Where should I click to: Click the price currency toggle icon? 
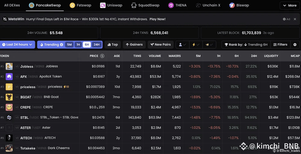[x=102, y=56]
